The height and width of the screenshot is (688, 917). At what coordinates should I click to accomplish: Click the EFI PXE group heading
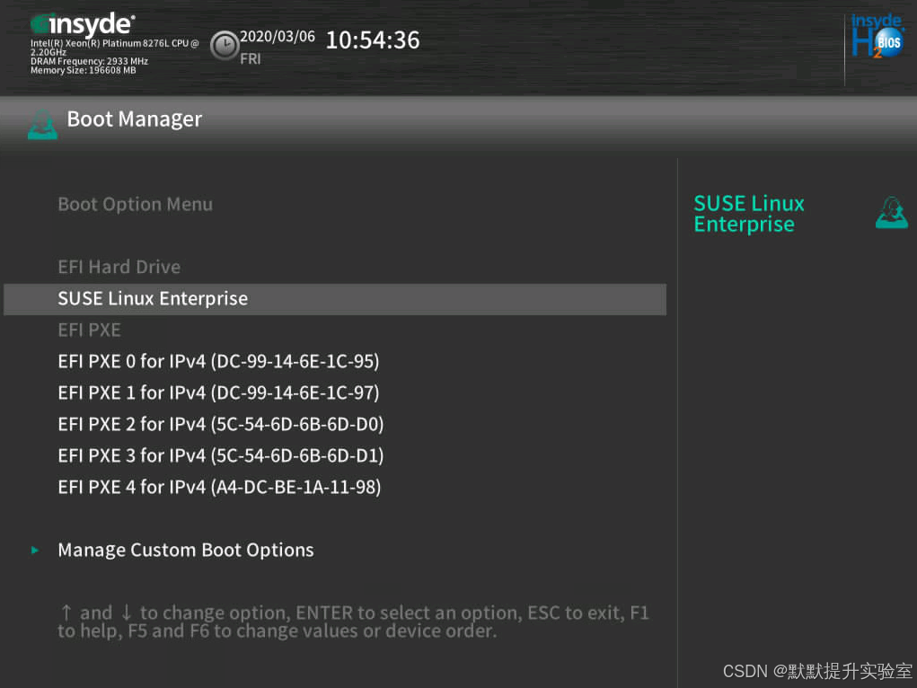pos(89,331)
